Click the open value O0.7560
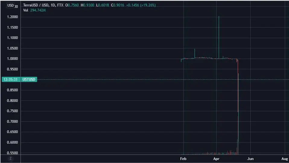 point(72,5)
